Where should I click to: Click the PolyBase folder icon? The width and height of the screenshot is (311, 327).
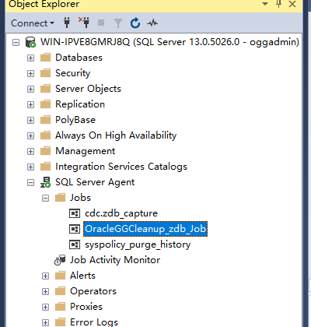pos(46,120)
